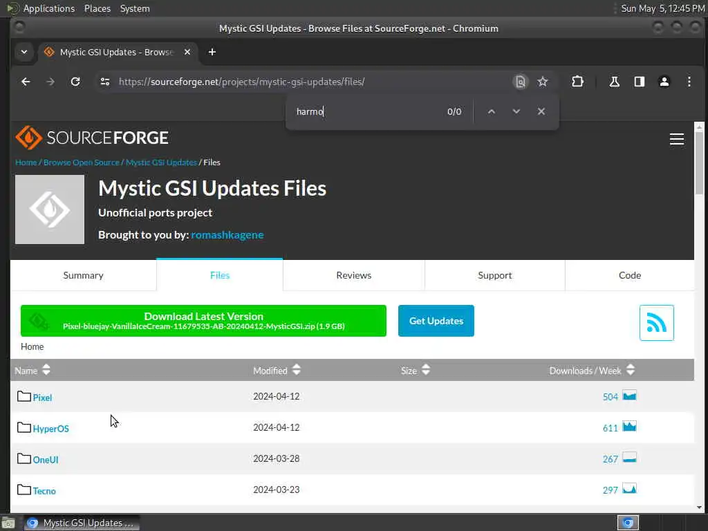This screenshot has width=708, height=531.
Task: Open the tab search dropdown
Action: [24, 52]
